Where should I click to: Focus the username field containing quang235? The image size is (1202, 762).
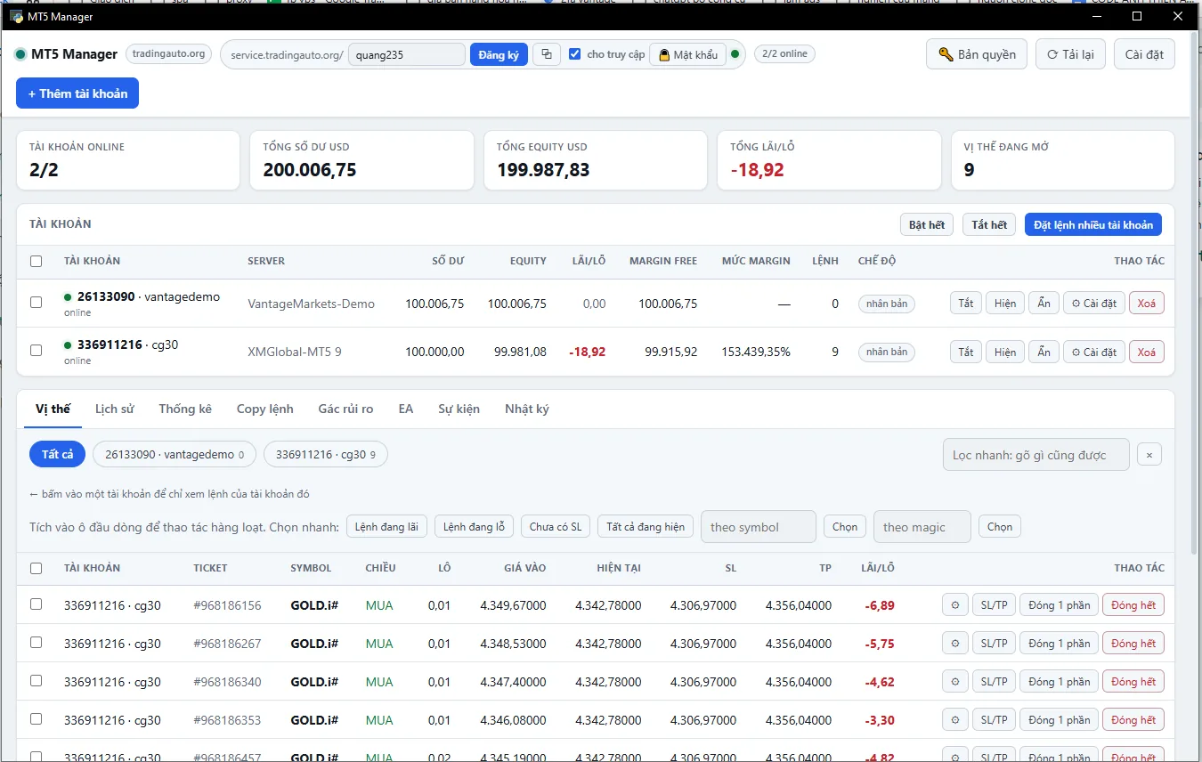[407, 54]
